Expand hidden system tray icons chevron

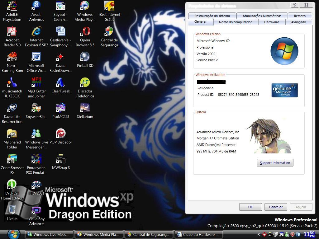pyautogui.click(x=259, y=234)
